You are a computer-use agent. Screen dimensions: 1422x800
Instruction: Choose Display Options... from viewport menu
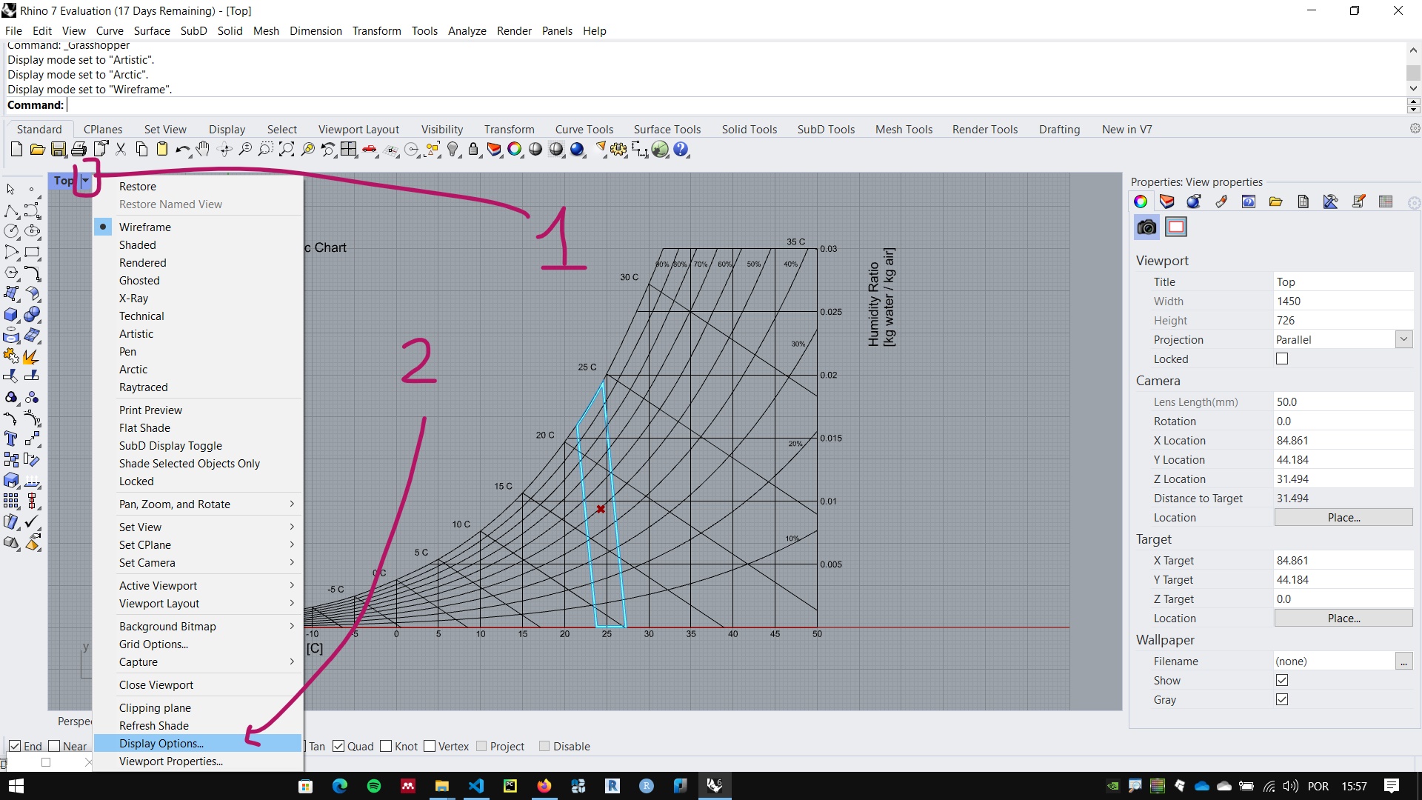click(198, 744)
